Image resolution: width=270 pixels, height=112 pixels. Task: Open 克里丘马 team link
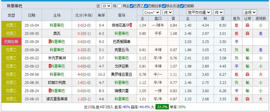point(122,50)
